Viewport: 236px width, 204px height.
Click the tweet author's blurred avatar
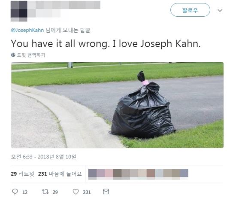point(19,11)
